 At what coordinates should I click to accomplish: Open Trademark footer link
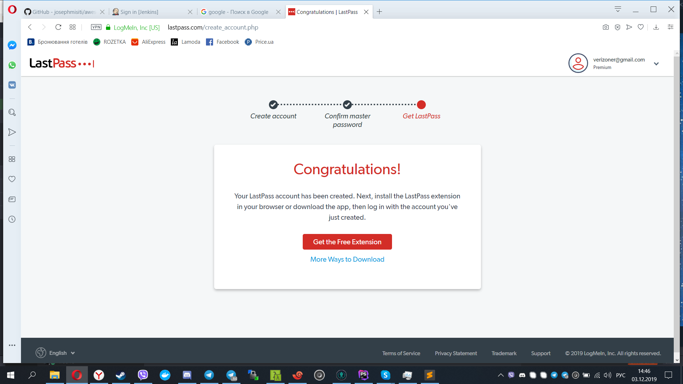click(504, 353)
